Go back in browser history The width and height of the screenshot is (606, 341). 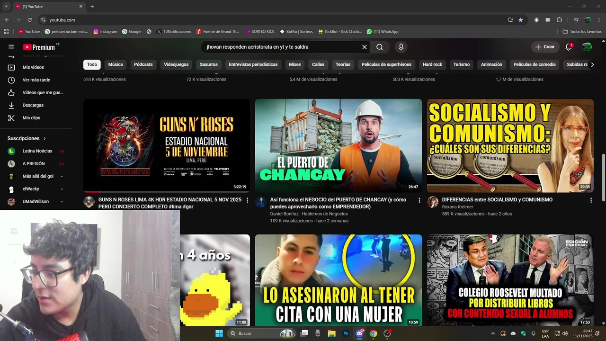[7, 20]
